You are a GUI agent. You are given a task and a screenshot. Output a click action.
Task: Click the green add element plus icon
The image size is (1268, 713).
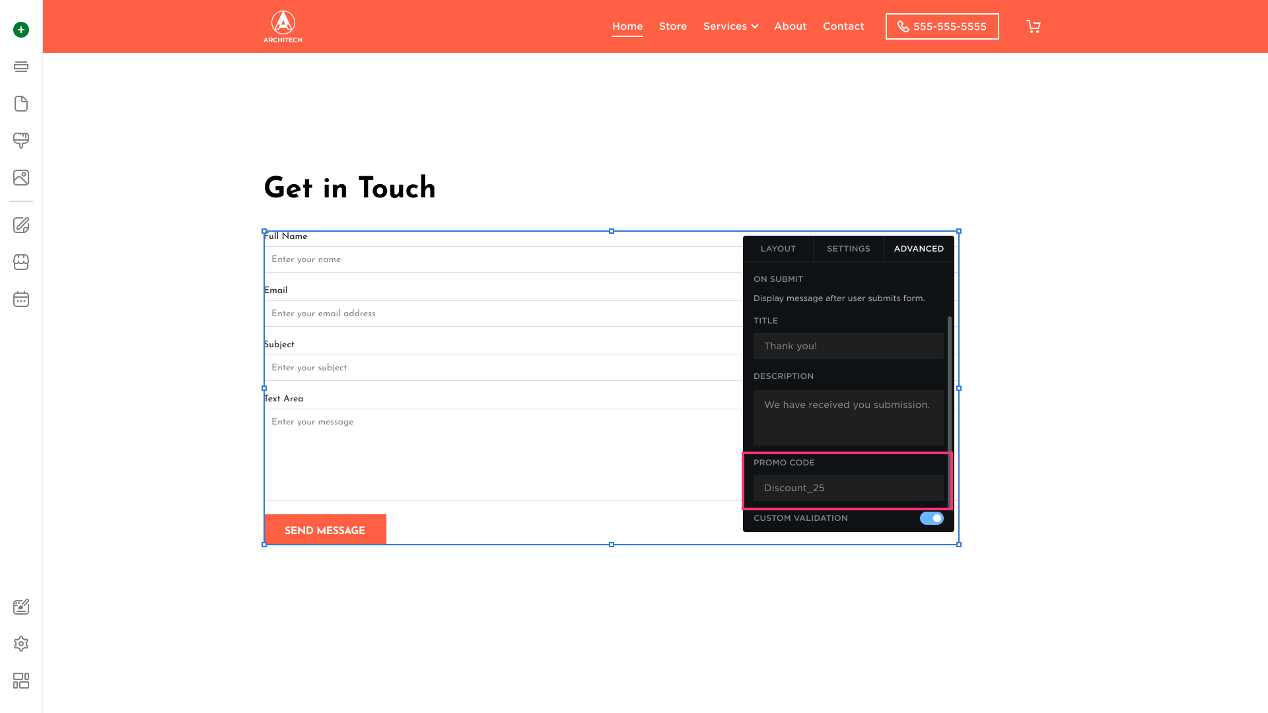[x=21, y=30]
